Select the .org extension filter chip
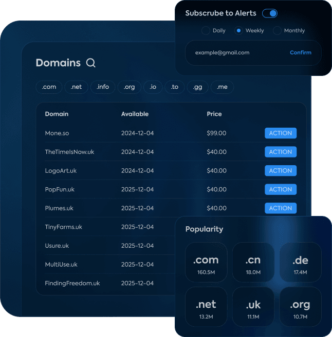This screenshot has width=332, height=337. 130,87
